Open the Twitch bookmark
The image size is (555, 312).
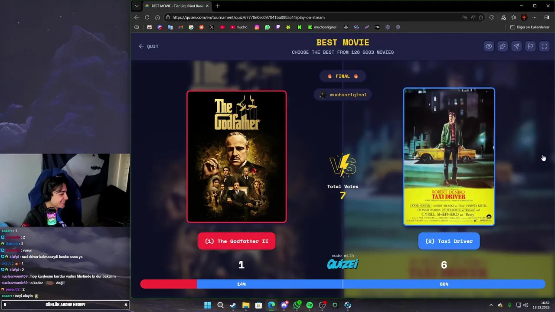pyautogui.click(x=278, y=27)
